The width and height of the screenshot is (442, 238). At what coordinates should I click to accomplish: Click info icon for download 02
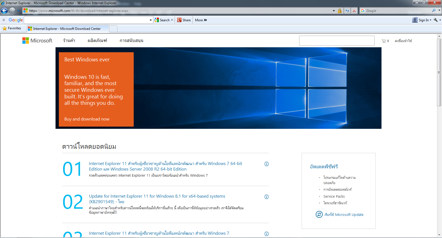[267, 197]
